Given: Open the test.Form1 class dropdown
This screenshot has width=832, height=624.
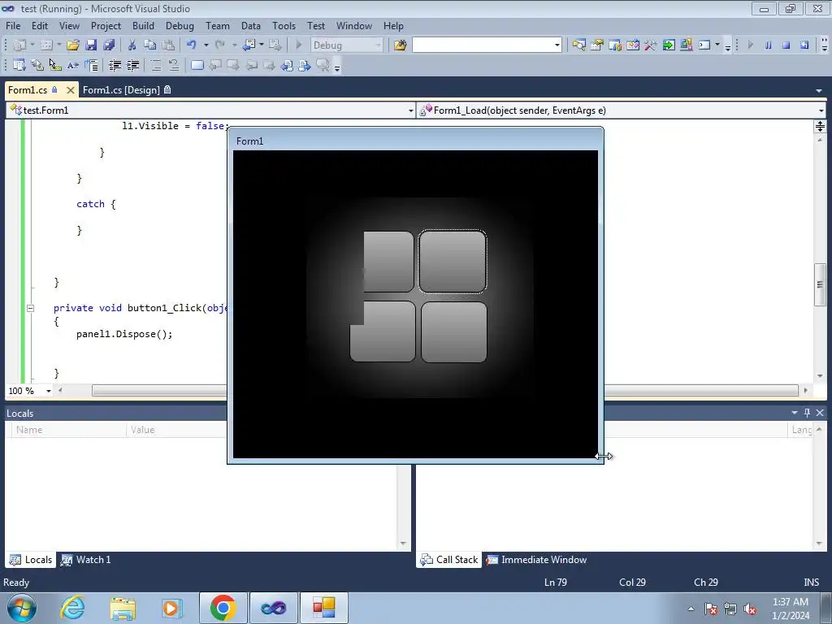Looking at the screenshot, I should pos(410,110).
